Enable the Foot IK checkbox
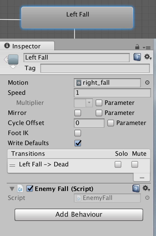Screen dimensions: 156x236 coord(78,133)
